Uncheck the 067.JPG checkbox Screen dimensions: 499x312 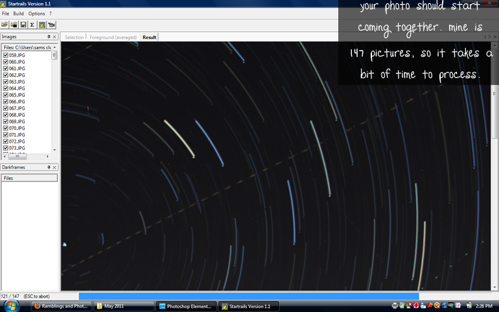click(x=5, y=108)
